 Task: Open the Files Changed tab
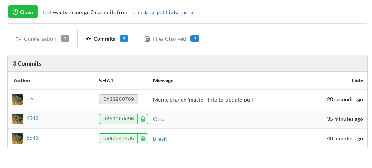172,39
